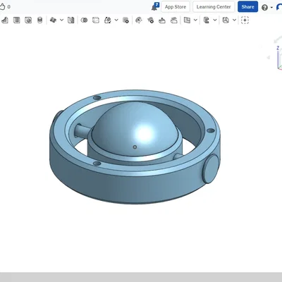Viewport: 282px width, 282px height.
Task: Select the mate connector point on dome
Action: [x=135, y=147]
